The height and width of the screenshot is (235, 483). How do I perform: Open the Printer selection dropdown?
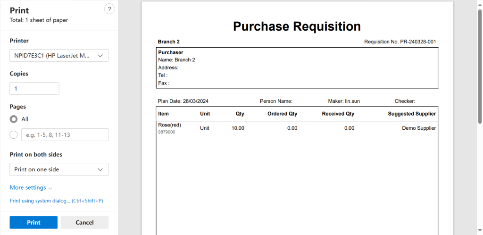(x=59, y=55)
